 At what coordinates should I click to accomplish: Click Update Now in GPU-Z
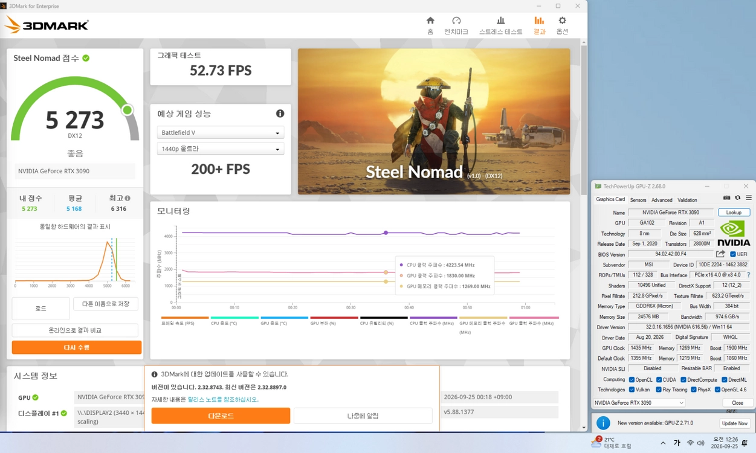pyautogui.click(x=734, y=423)
